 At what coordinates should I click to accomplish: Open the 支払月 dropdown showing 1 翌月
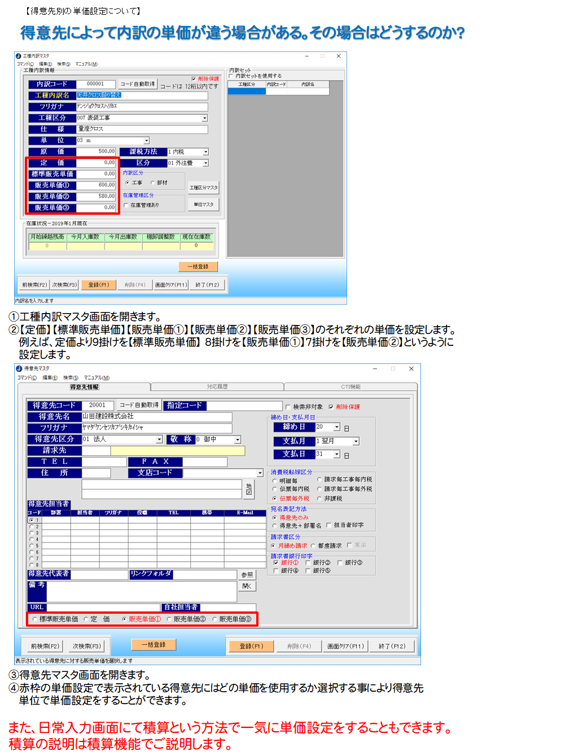[x=356, y=441]
